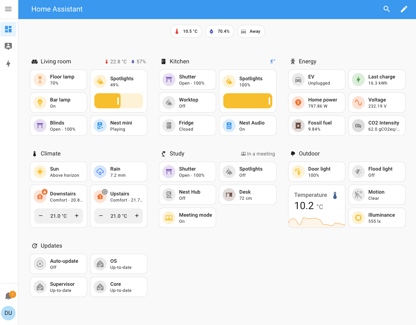This screenshot has width=416, height=325.
Task: Open the Outdoor Temperature graph card
Action: (317, 206)
